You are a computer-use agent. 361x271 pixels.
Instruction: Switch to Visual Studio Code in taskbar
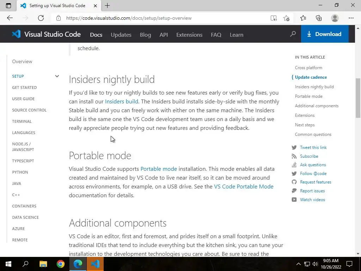point(95,264)
